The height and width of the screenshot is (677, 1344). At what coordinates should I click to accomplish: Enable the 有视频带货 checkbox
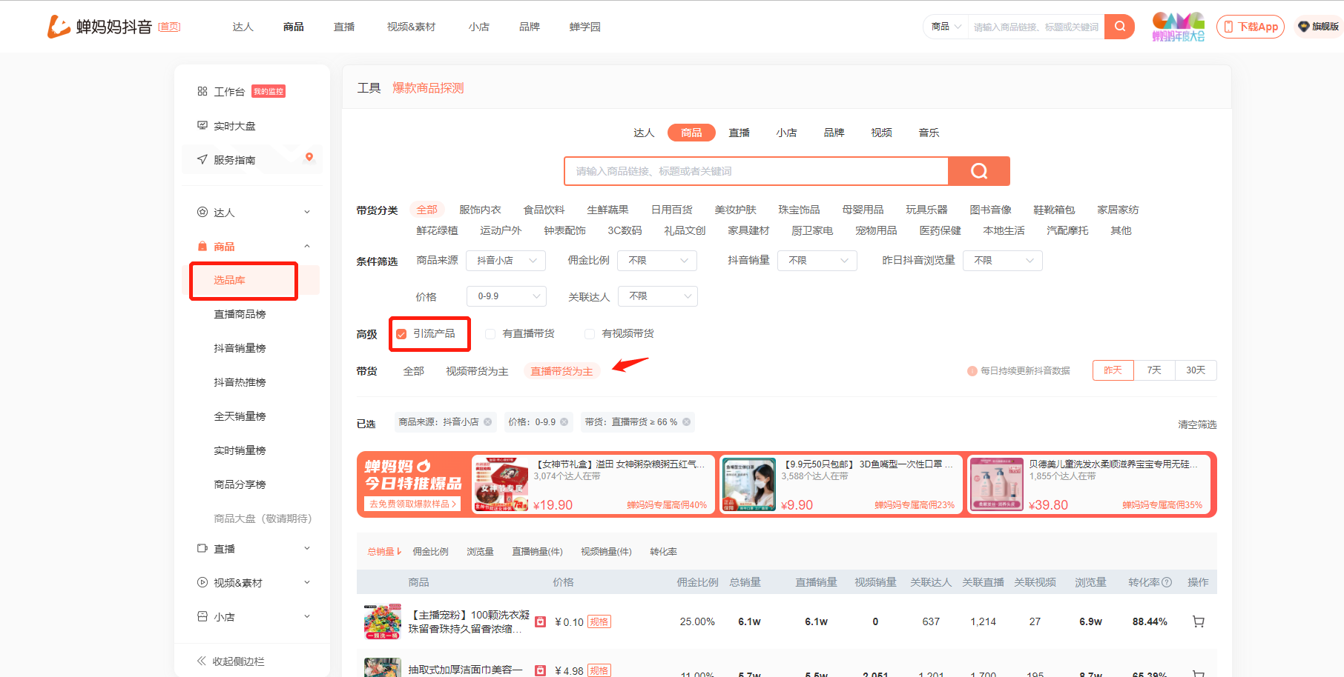pyautogui.click(x=590, y=334)
